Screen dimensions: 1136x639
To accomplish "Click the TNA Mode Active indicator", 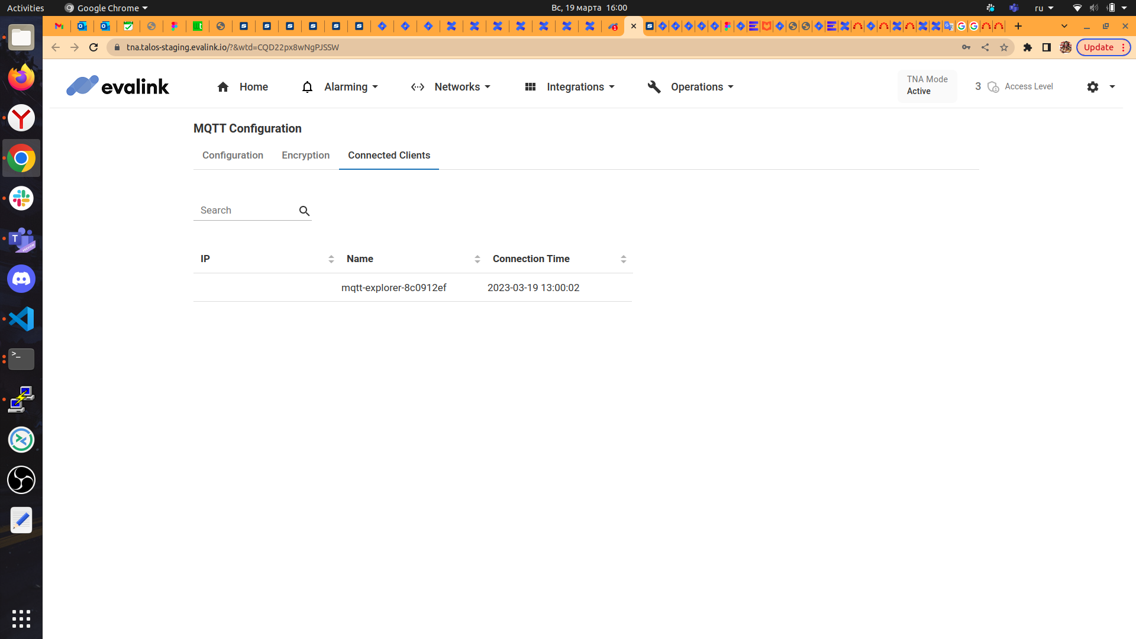I will click(x=927, y=85).
